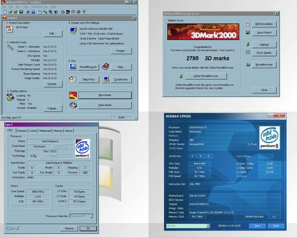
Task: Switch to the Mainboard tab in CPU-Z
Action: click(45, 131)
